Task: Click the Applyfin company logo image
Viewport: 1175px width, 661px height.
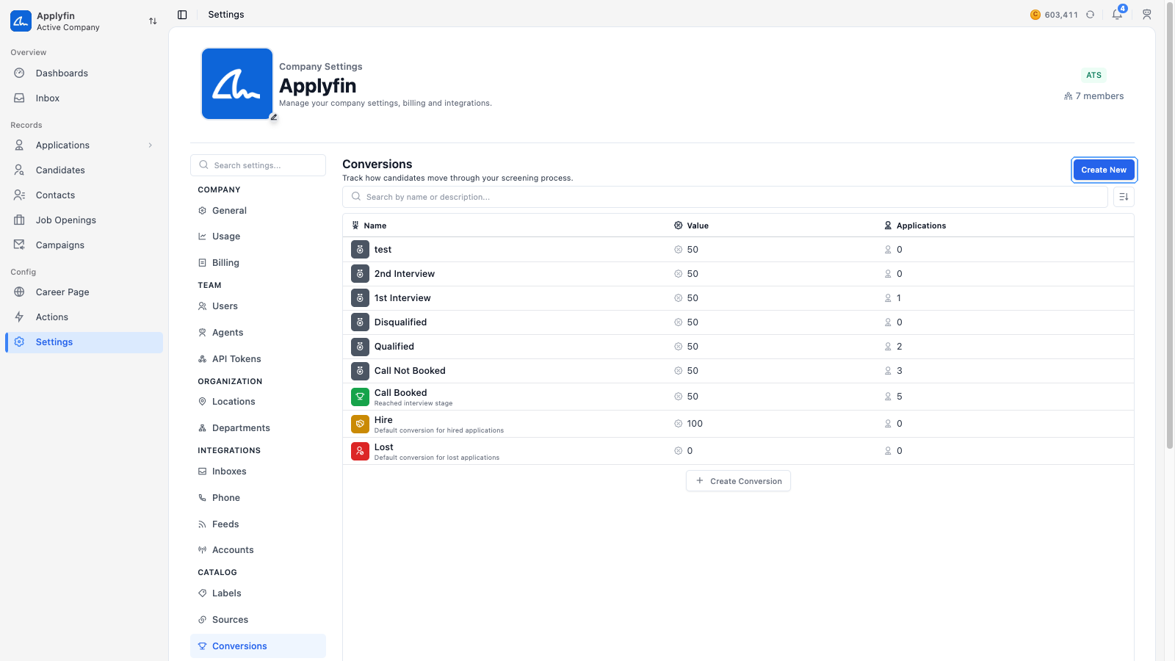Action: coord(237,84)
